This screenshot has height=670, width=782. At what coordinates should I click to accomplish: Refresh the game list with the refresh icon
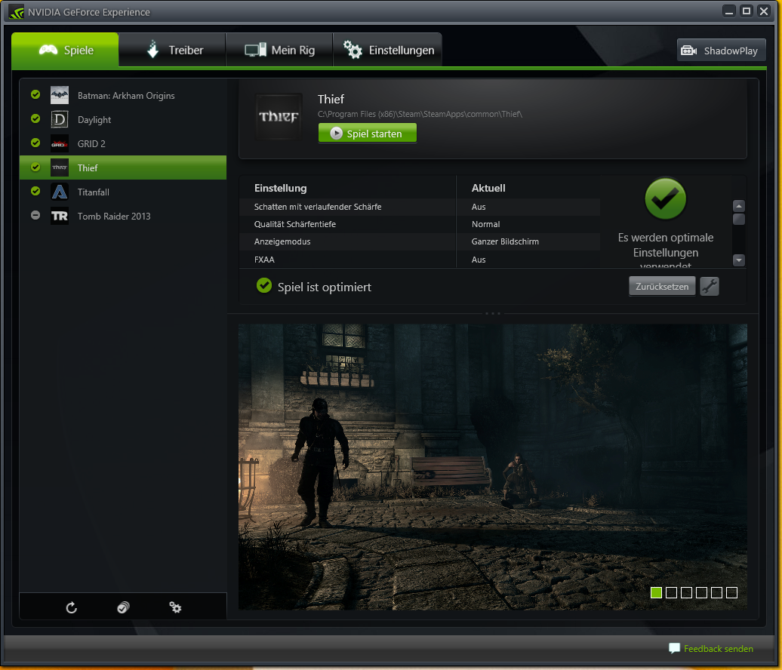tap(71, 607)
